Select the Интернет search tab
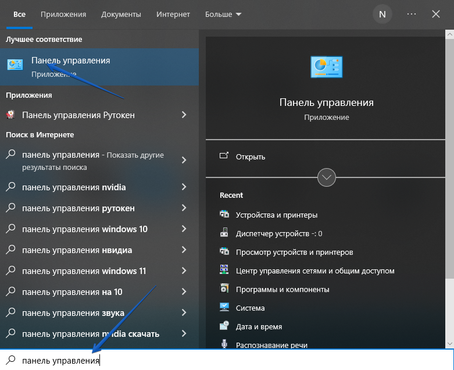Image resolution: width=454 pixels, height=370 pixels. 173,14
